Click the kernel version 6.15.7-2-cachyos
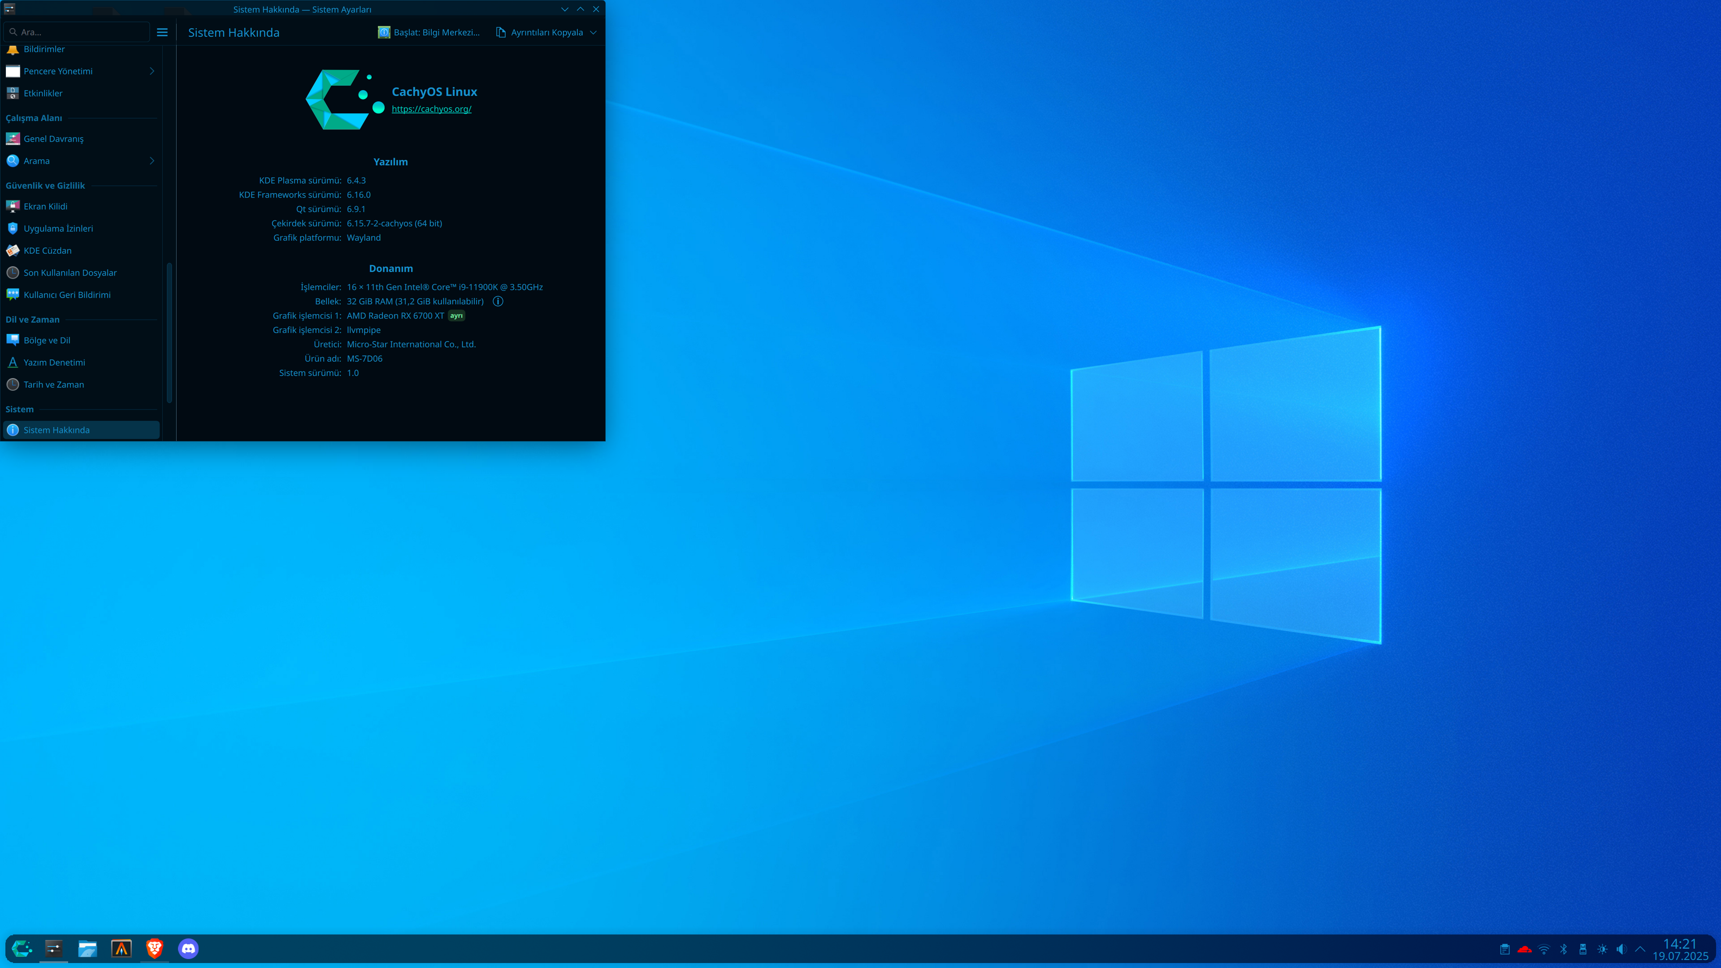The image size is (1721, 968). pyautogui.click(x=394, y=223)
